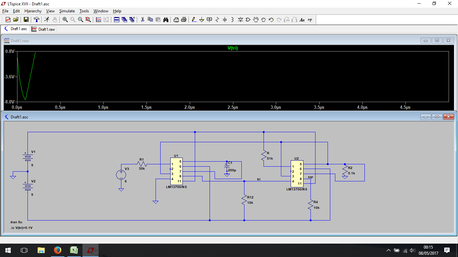Open a file with the folder icon
458x257 pixels.
[15, 20]
